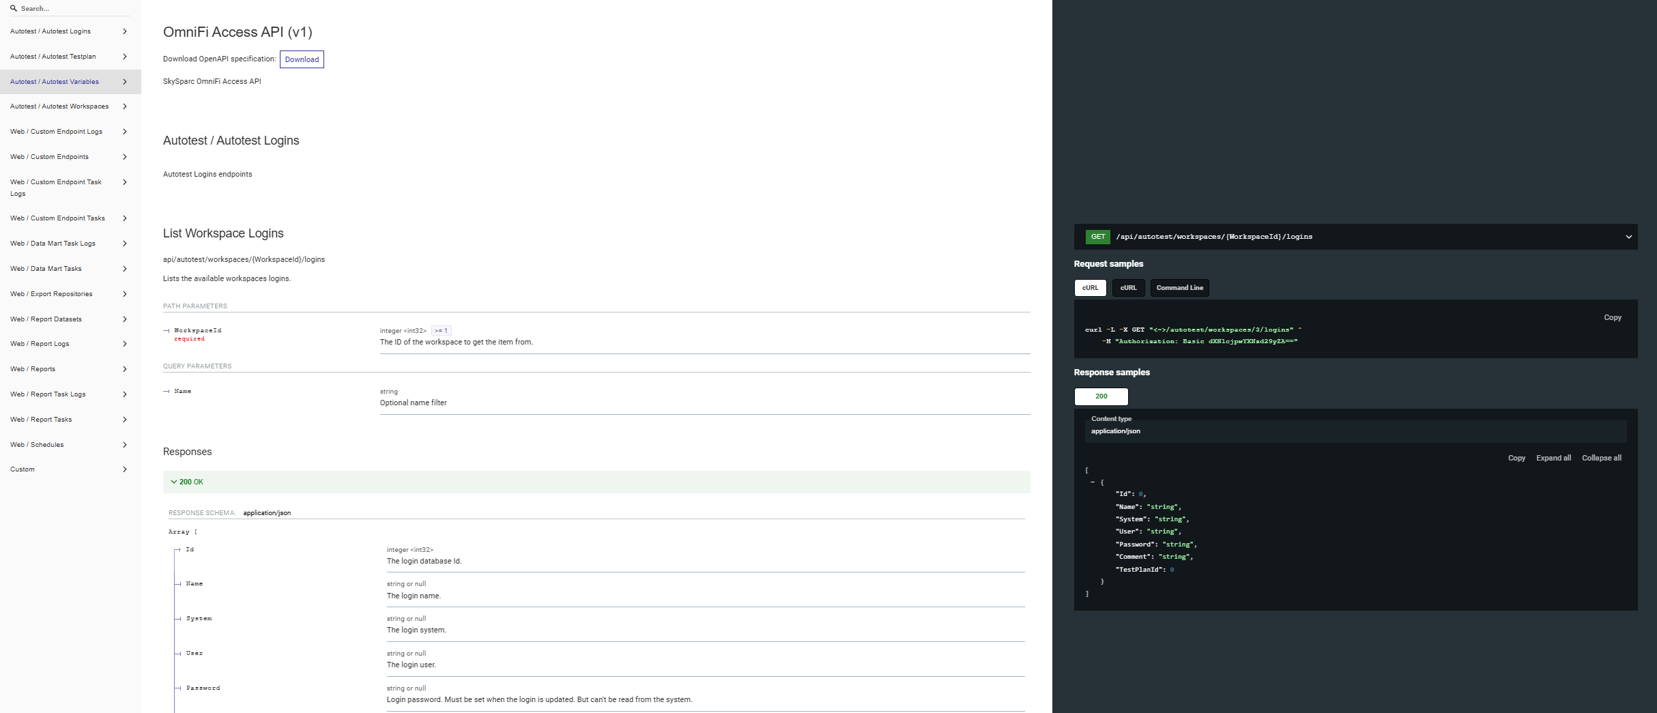Expand the Autotest Testplan chevron
This screenshot has height=713, width=1657.
[x=125, y=57]
